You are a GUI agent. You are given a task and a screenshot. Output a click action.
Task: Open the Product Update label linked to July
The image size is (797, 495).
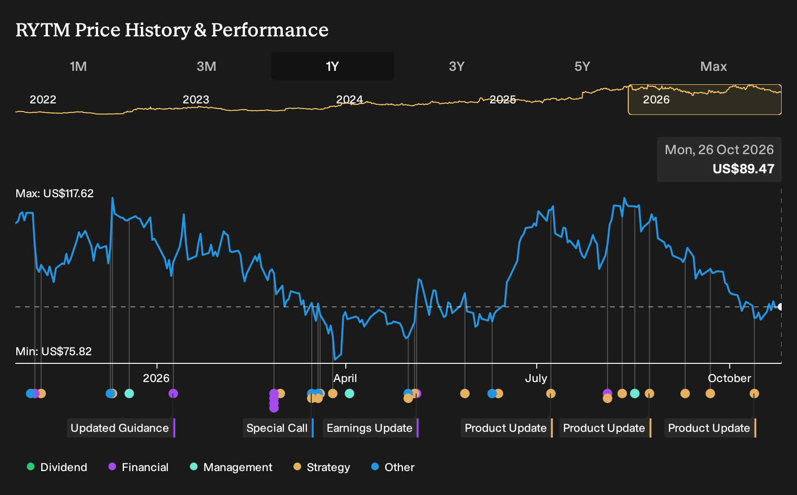(x=507, y=428)
